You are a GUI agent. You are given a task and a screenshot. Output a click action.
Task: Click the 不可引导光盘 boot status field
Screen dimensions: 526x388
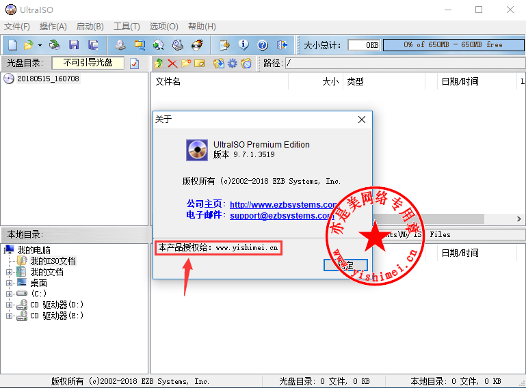88,63
